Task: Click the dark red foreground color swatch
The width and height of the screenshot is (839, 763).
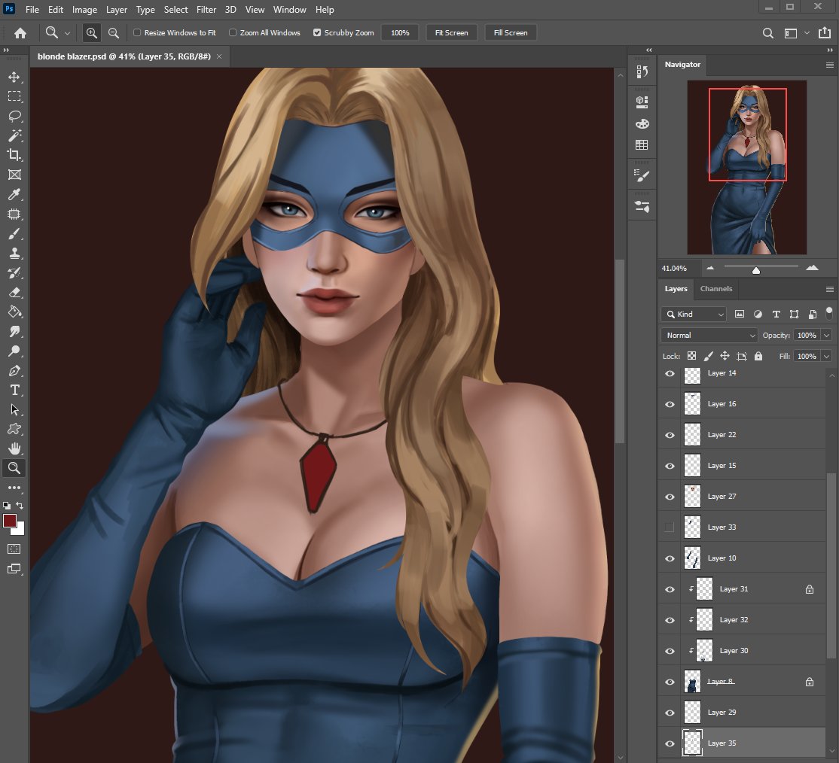Action: (11, 521)
